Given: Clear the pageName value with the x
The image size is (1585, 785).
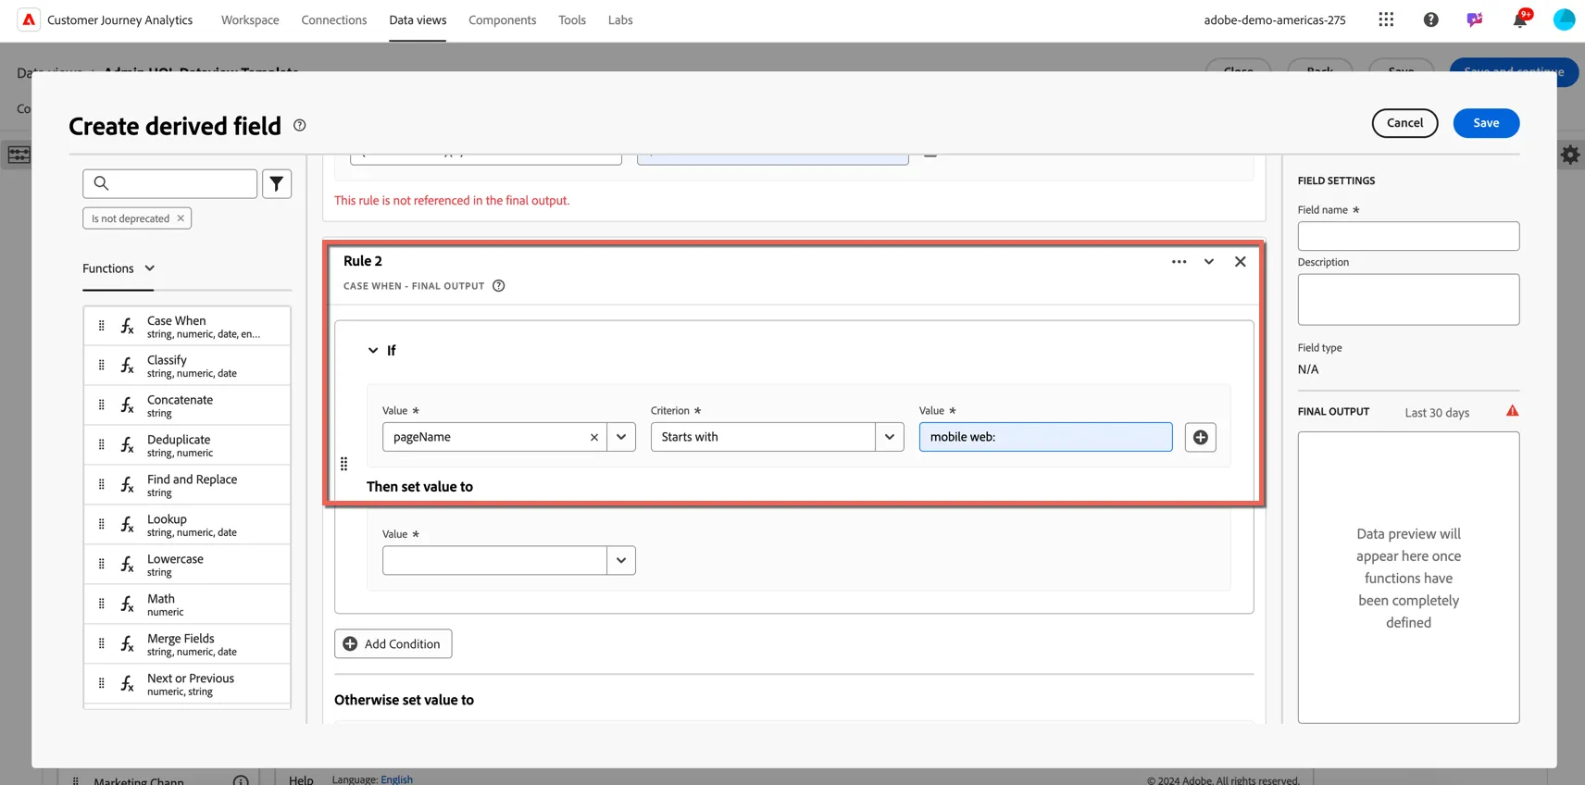Looking at the screenshot, I should coord(594,437).
